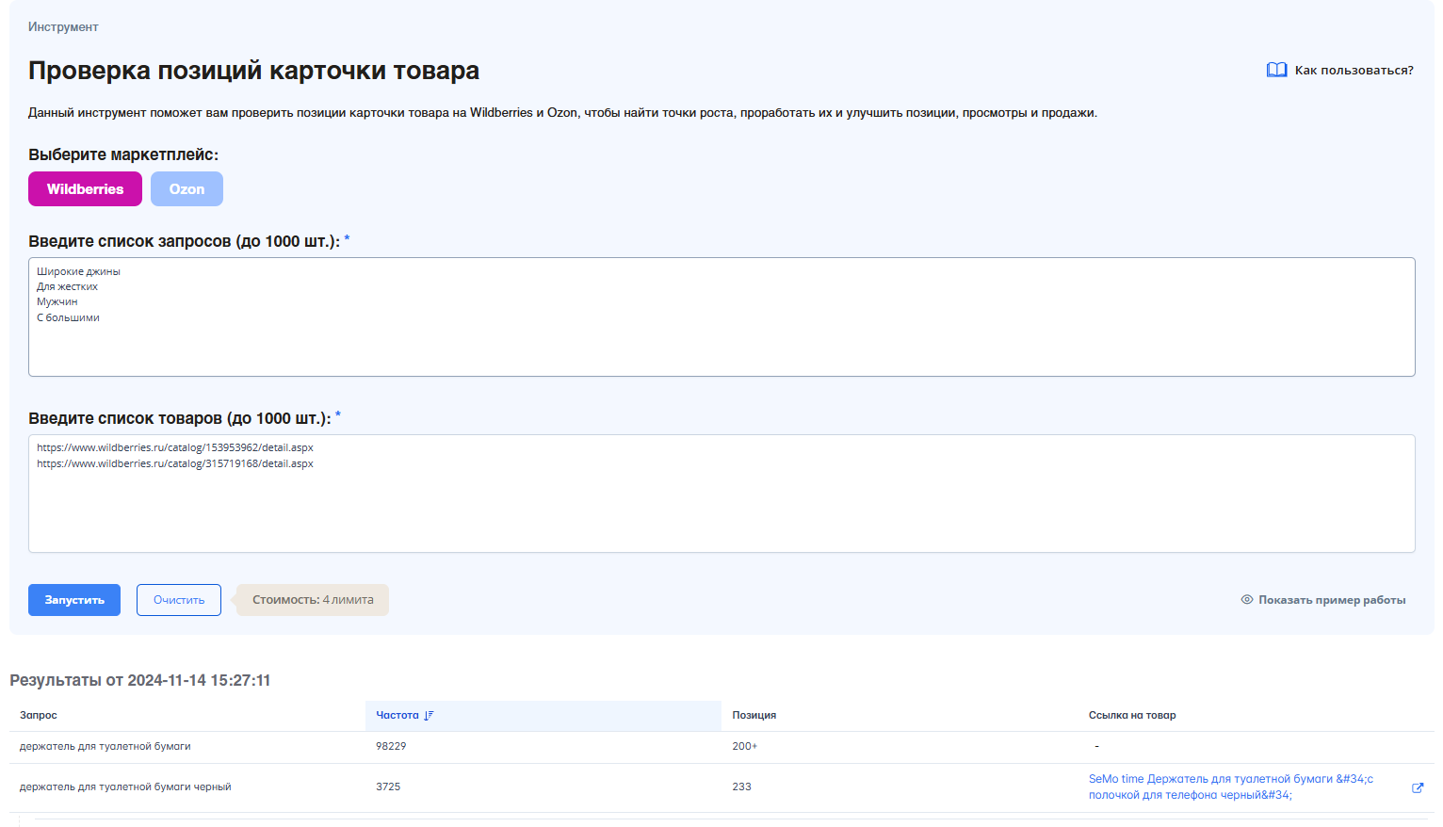Viewport: 1443px width, 827px height.
Task: Click the Позиция column header
Action: pyautogui.click(x=754, y=716)
